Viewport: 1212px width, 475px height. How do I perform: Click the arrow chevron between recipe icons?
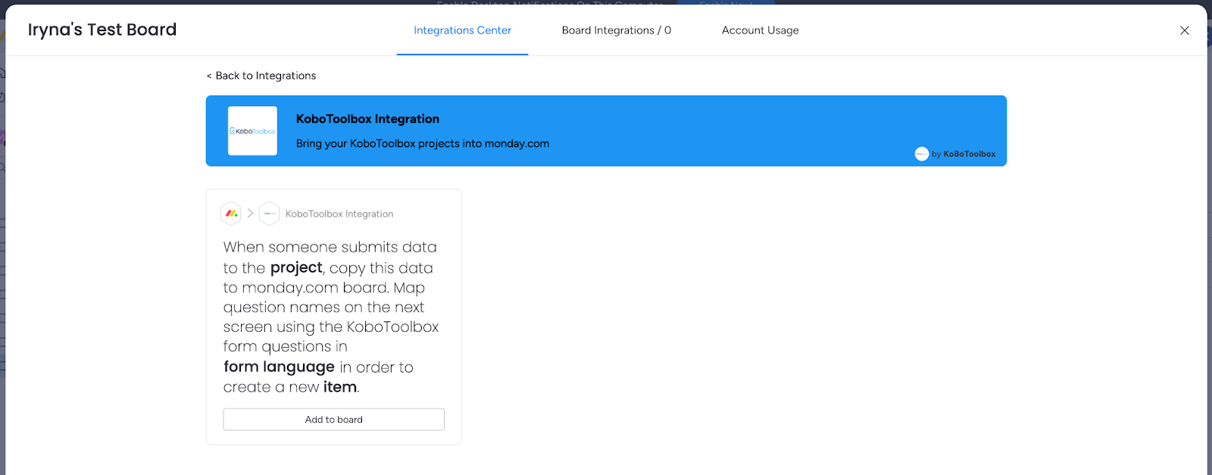pyautogui.click(x=250, y=214)
